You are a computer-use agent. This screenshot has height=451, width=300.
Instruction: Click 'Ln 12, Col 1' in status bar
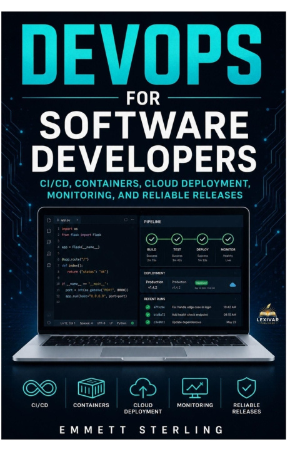(67, 323)
